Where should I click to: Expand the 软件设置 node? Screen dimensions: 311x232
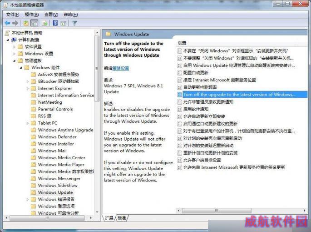(14, 47)
